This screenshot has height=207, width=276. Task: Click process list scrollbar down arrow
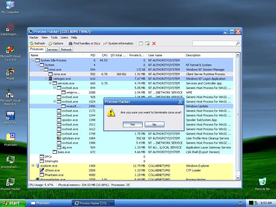tap(238, 178)
